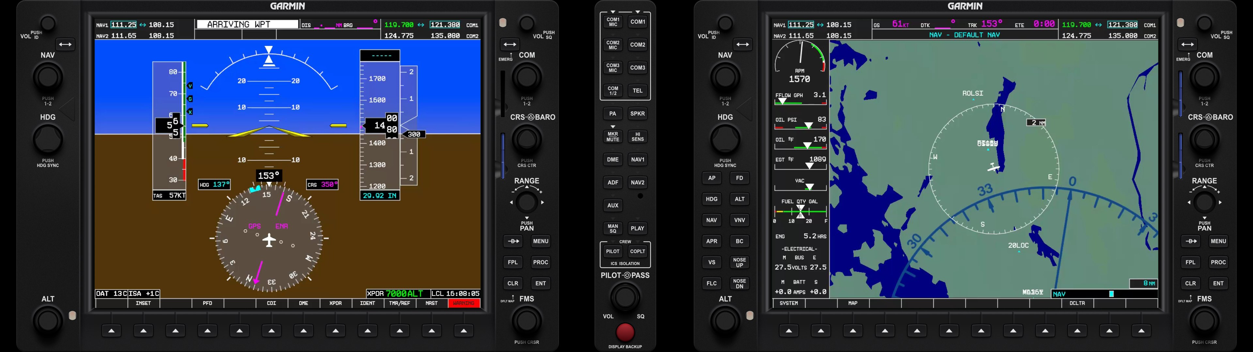Click triangle softkey below red WARNING label
The image size is (1253, 352).
point(464,331)
